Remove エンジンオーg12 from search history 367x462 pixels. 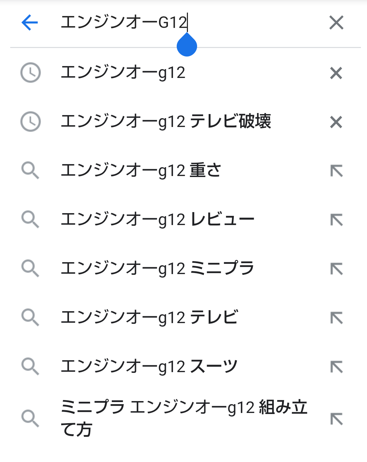(x=336, y=73)
